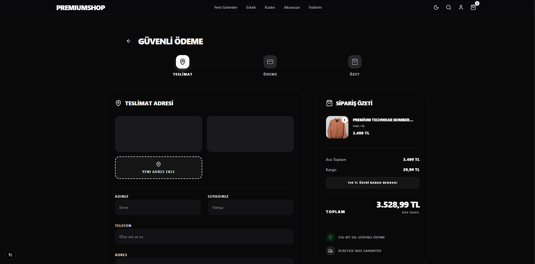The width and height of the screenshot is (535, 264).
Task: Click the bomber jacket product thumbnail
Action: pyautogui.click(x=337, y=127)
